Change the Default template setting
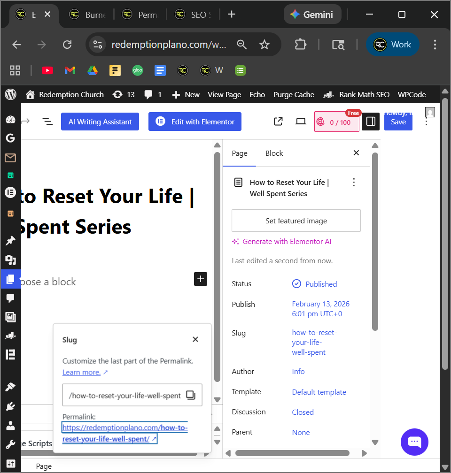The image size is (451, 473). click(x=319, y=392)
